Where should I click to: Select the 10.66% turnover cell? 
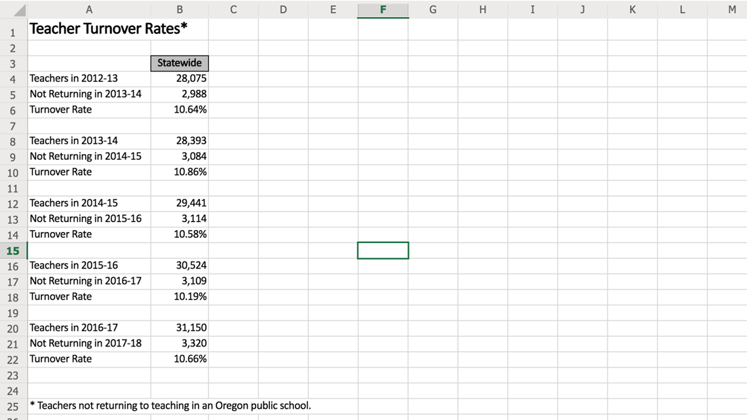pos(180,360)
